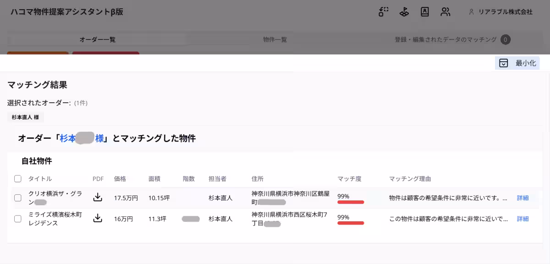Select the 杉本直人 様 order chip
Image resolution: width=550 pixels, height=264 pixels.
click(x=26, y=117)
